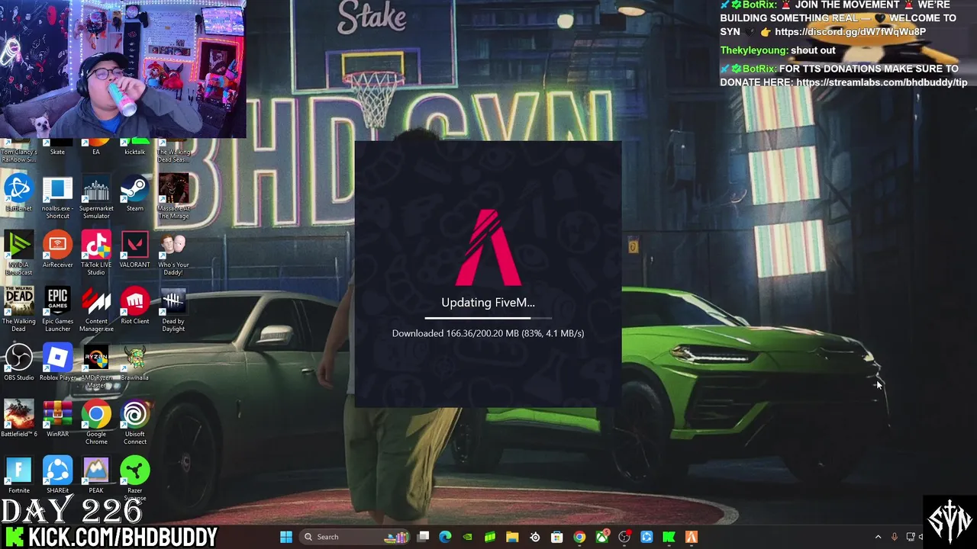
Task: Open the NVIDIA Broadcast shortcut
Action: click(x=19, y=254)
